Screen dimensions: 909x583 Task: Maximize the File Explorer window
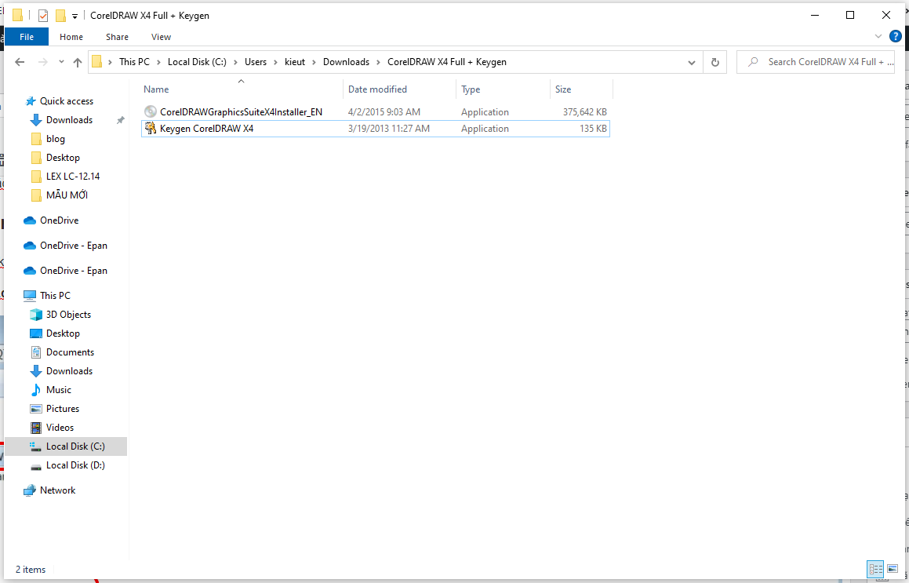point(850,15)
